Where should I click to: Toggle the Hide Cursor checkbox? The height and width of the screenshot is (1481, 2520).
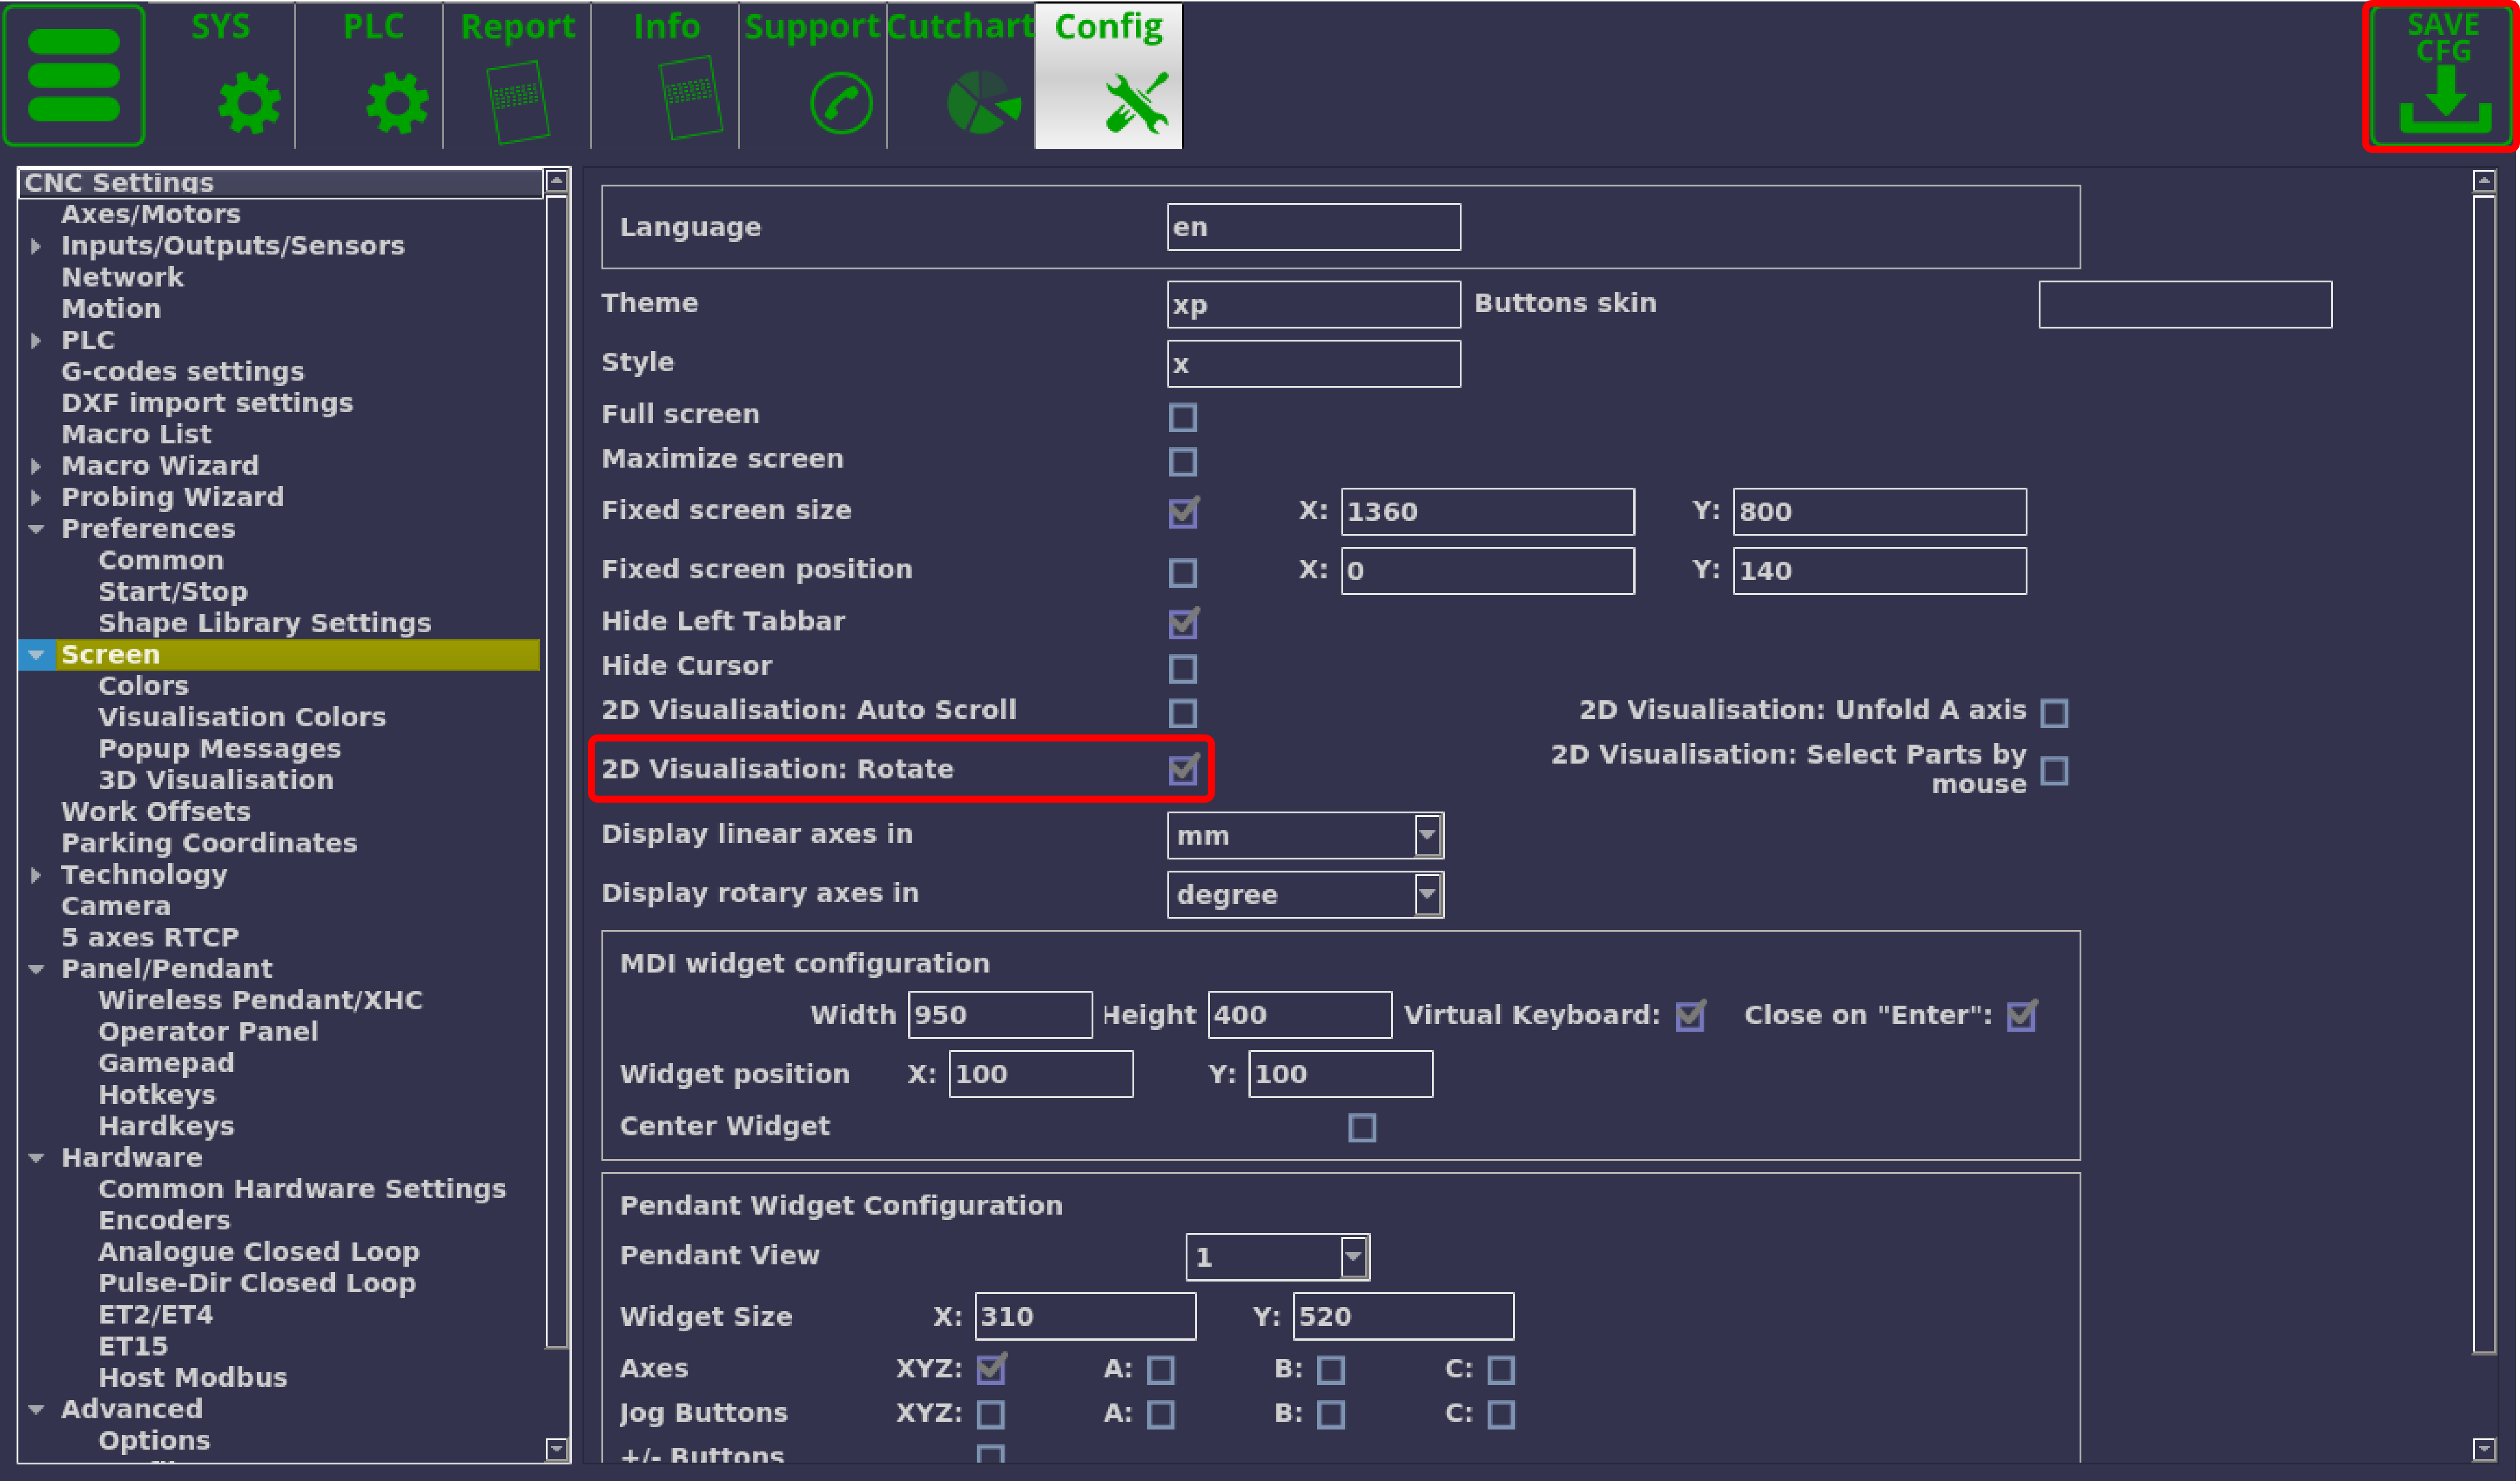click(x=1182, y=668)
